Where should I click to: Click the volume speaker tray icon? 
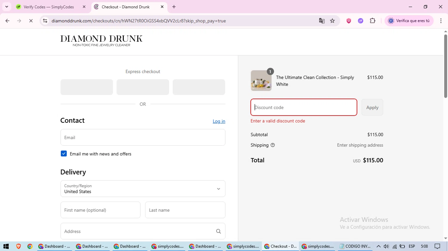click(386, 246)
